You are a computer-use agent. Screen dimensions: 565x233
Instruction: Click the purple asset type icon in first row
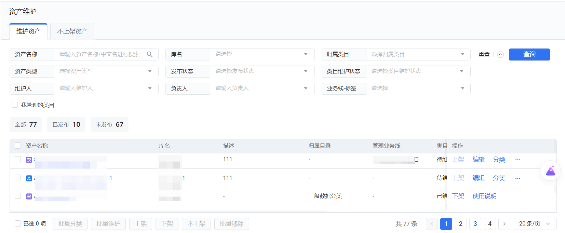click(x=29, y=160)
